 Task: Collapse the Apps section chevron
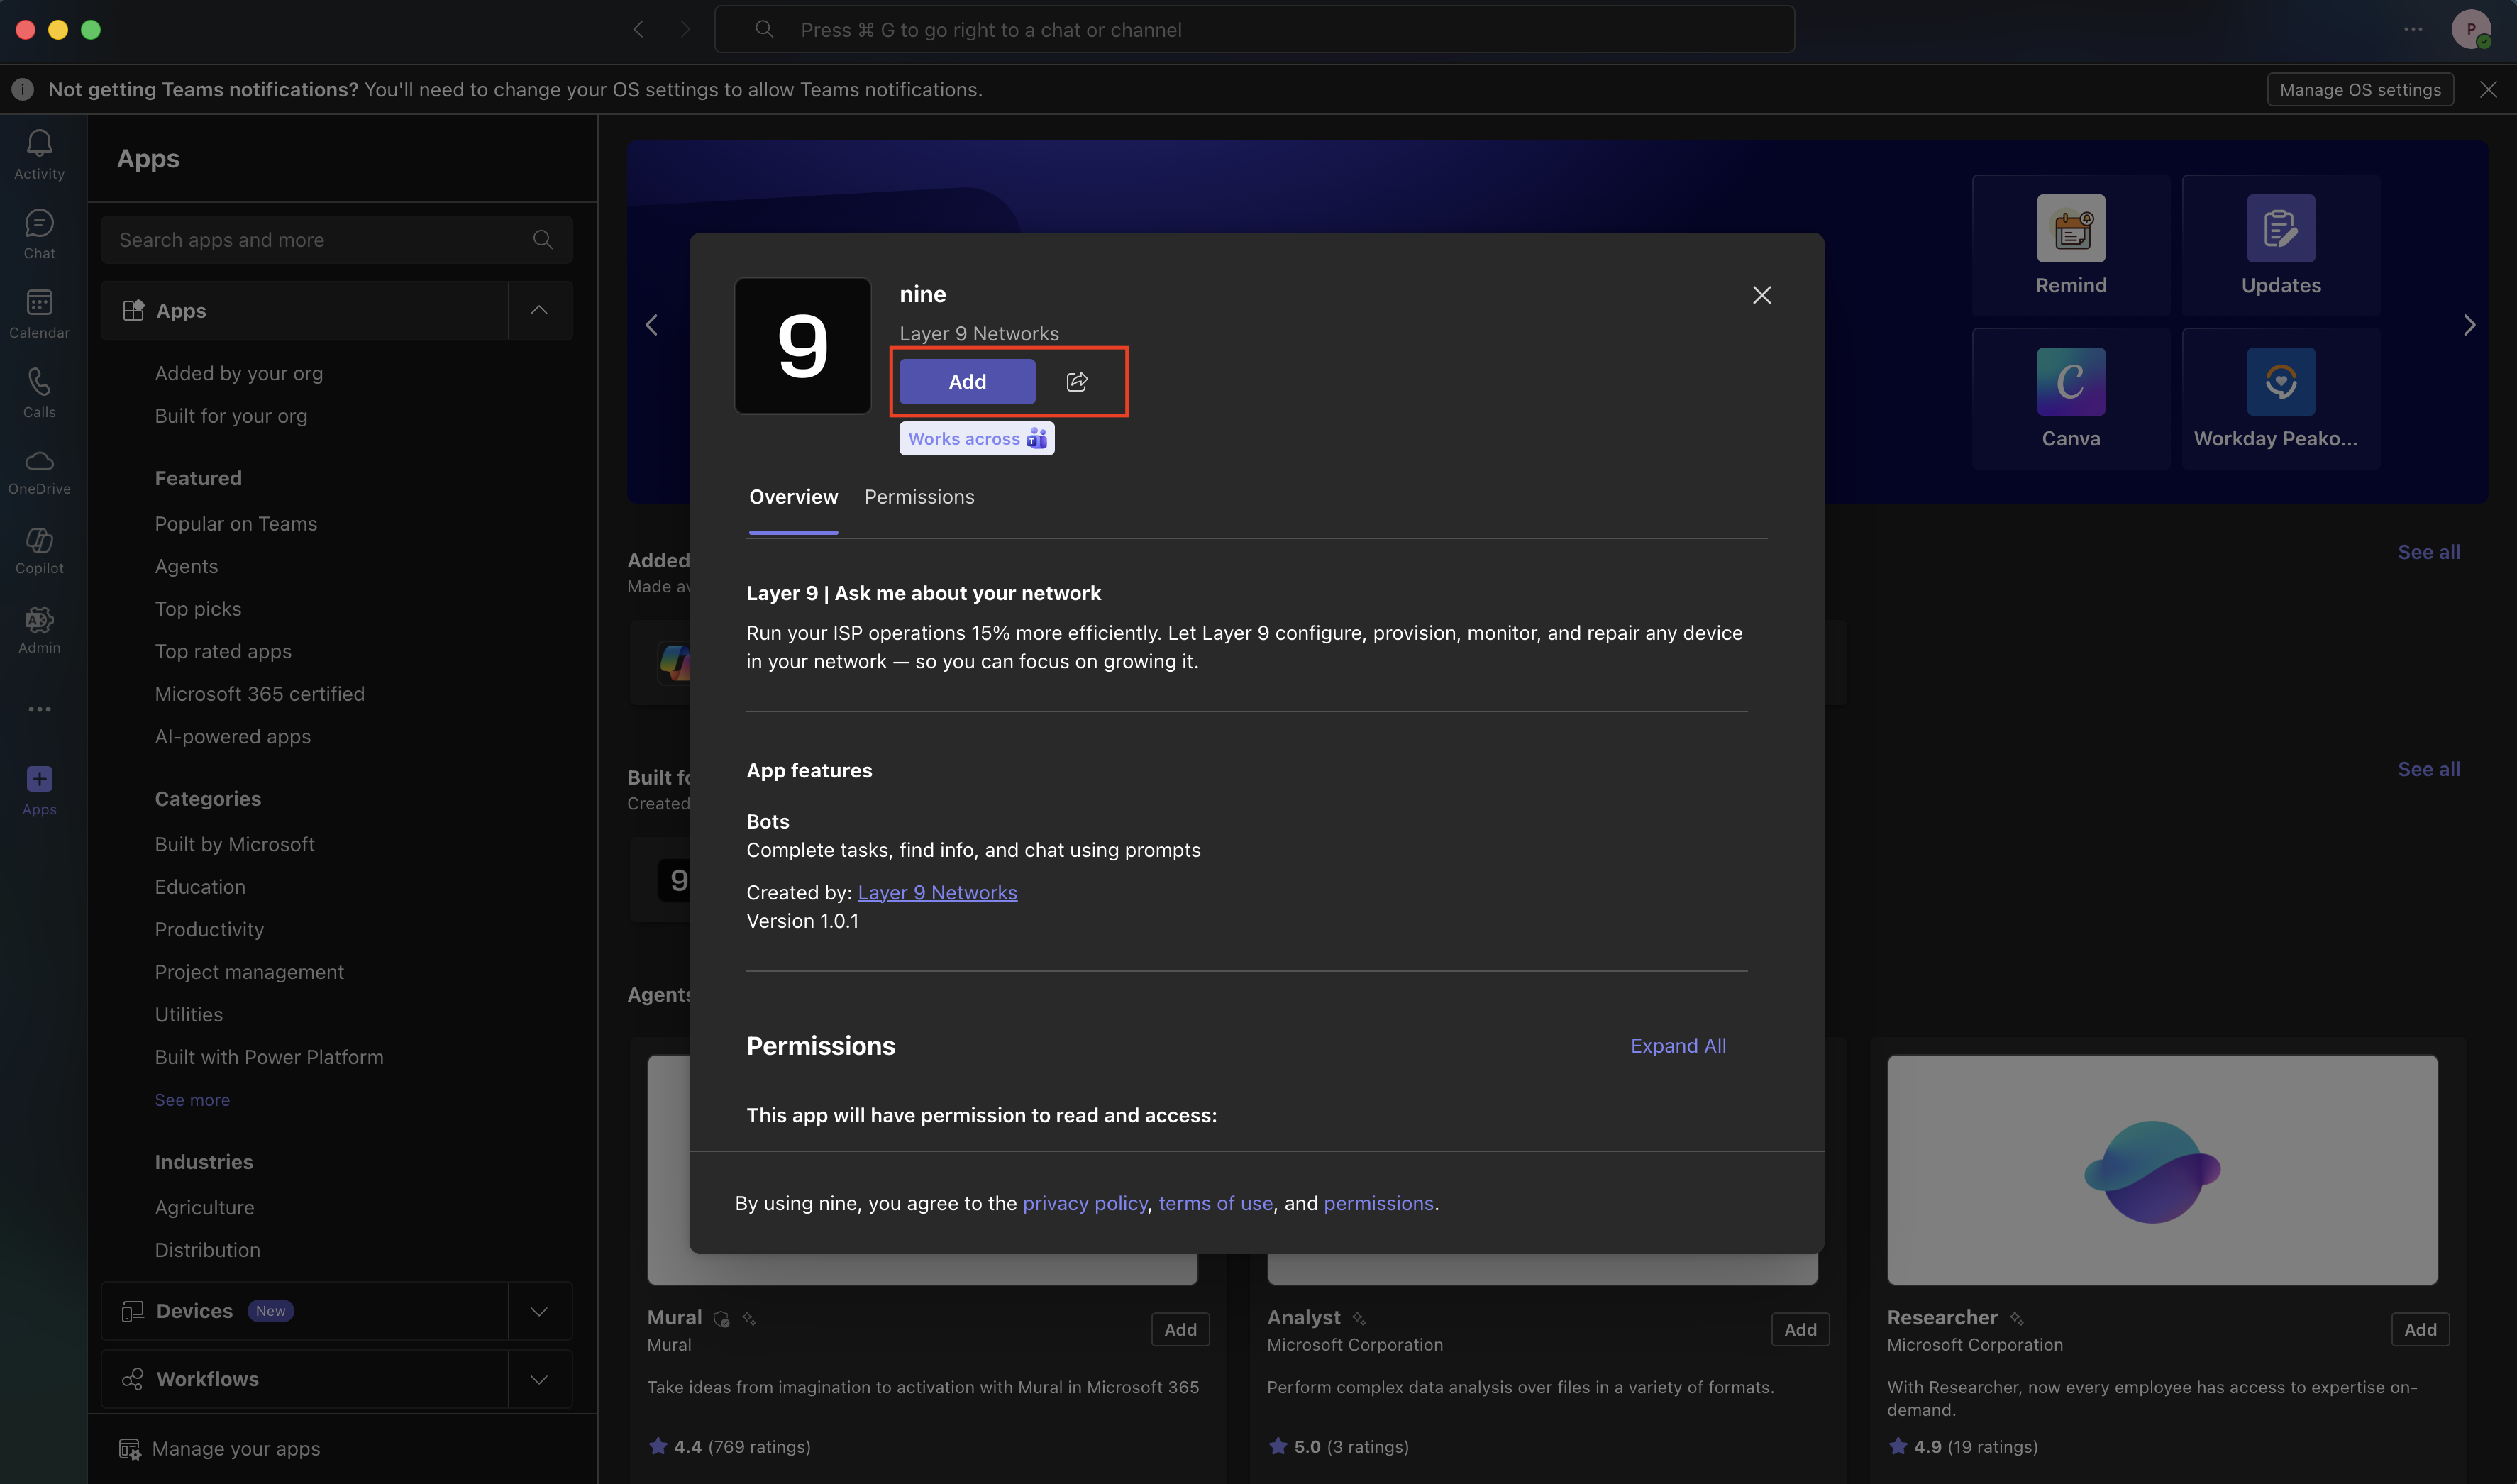[x=539, y=310]
